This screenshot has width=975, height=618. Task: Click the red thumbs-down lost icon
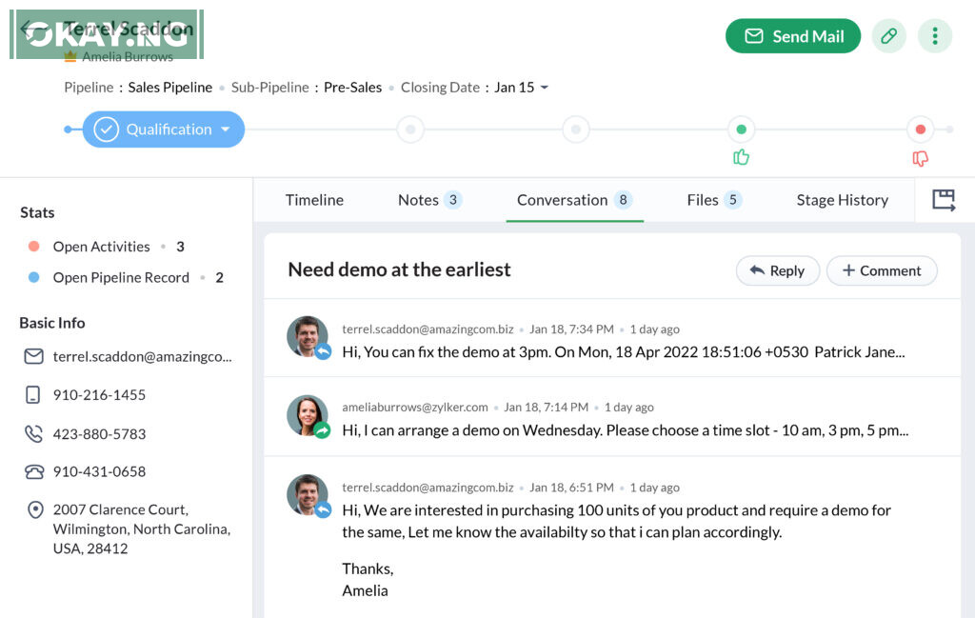click(x=920, y=158)
